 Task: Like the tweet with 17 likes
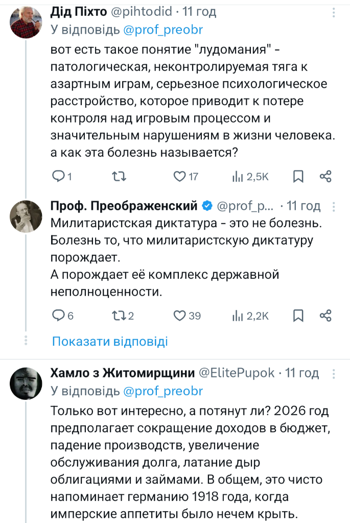pos(179,177)
